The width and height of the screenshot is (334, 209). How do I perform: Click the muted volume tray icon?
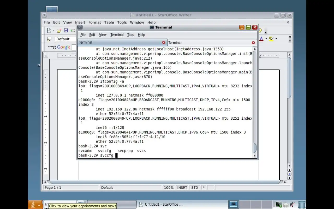pos(293,205)
